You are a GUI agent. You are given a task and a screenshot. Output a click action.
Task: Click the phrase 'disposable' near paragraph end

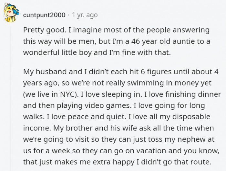tap(191, 117)
